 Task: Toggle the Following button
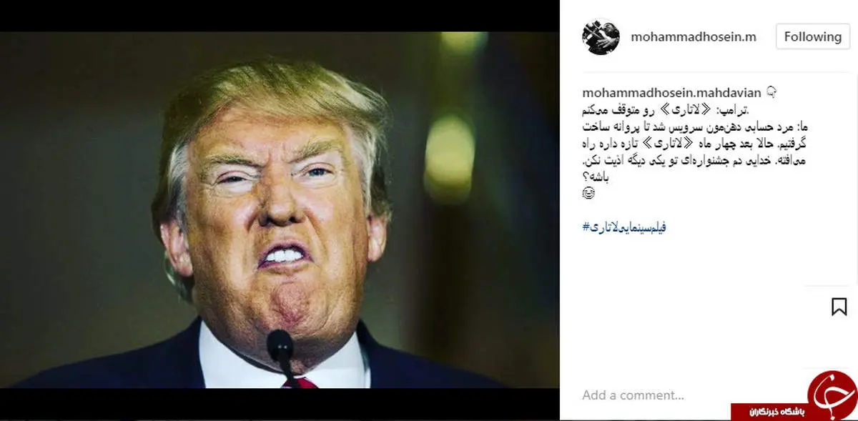[812, 36]
